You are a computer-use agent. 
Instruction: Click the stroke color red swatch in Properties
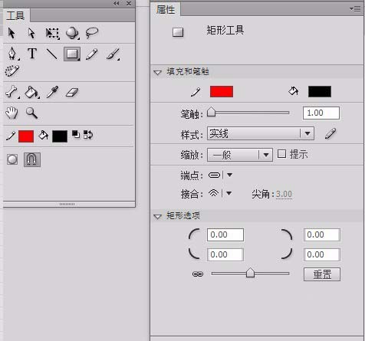pos(222,91)
